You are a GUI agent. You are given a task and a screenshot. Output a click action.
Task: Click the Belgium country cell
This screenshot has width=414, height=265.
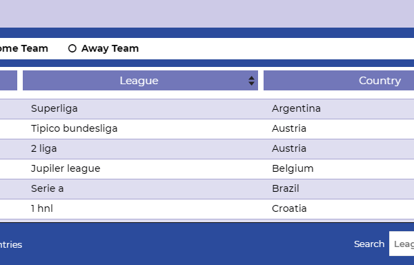click(x=293, y=168)
